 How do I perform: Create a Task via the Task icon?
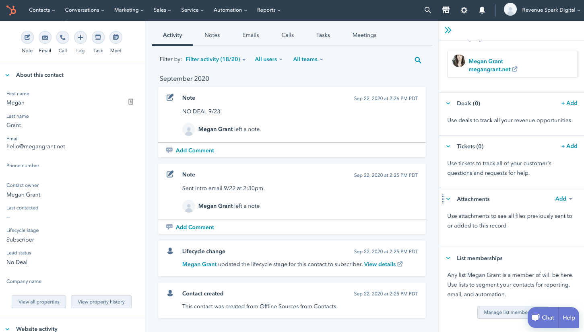coord(98,37)
